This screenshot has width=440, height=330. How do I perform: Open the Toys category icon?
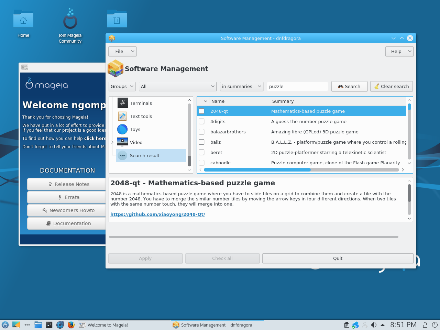[x=122, y=129]
